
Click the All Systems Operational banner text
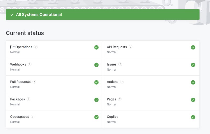(x=39, y=15)
